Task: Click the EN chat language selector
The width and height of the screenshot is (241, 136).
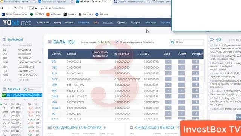Action: [x=230, y=40]
